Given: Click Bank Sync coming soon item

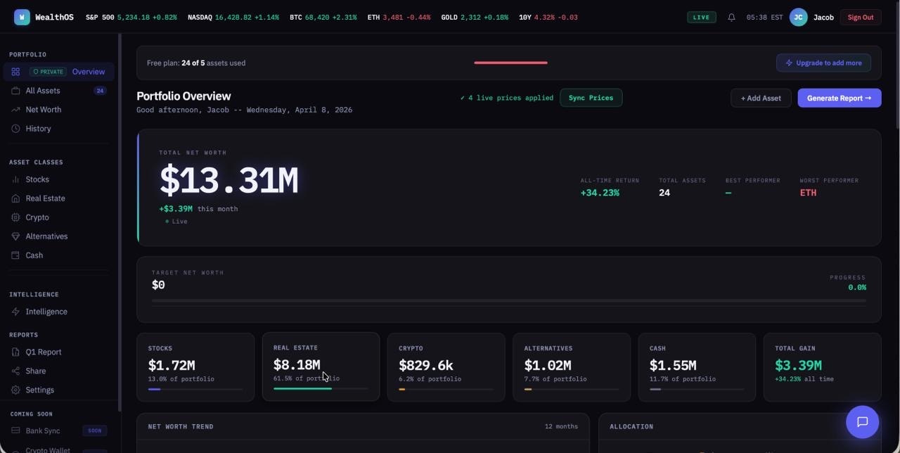Looking at the screenshot, I should click(59, 430).
